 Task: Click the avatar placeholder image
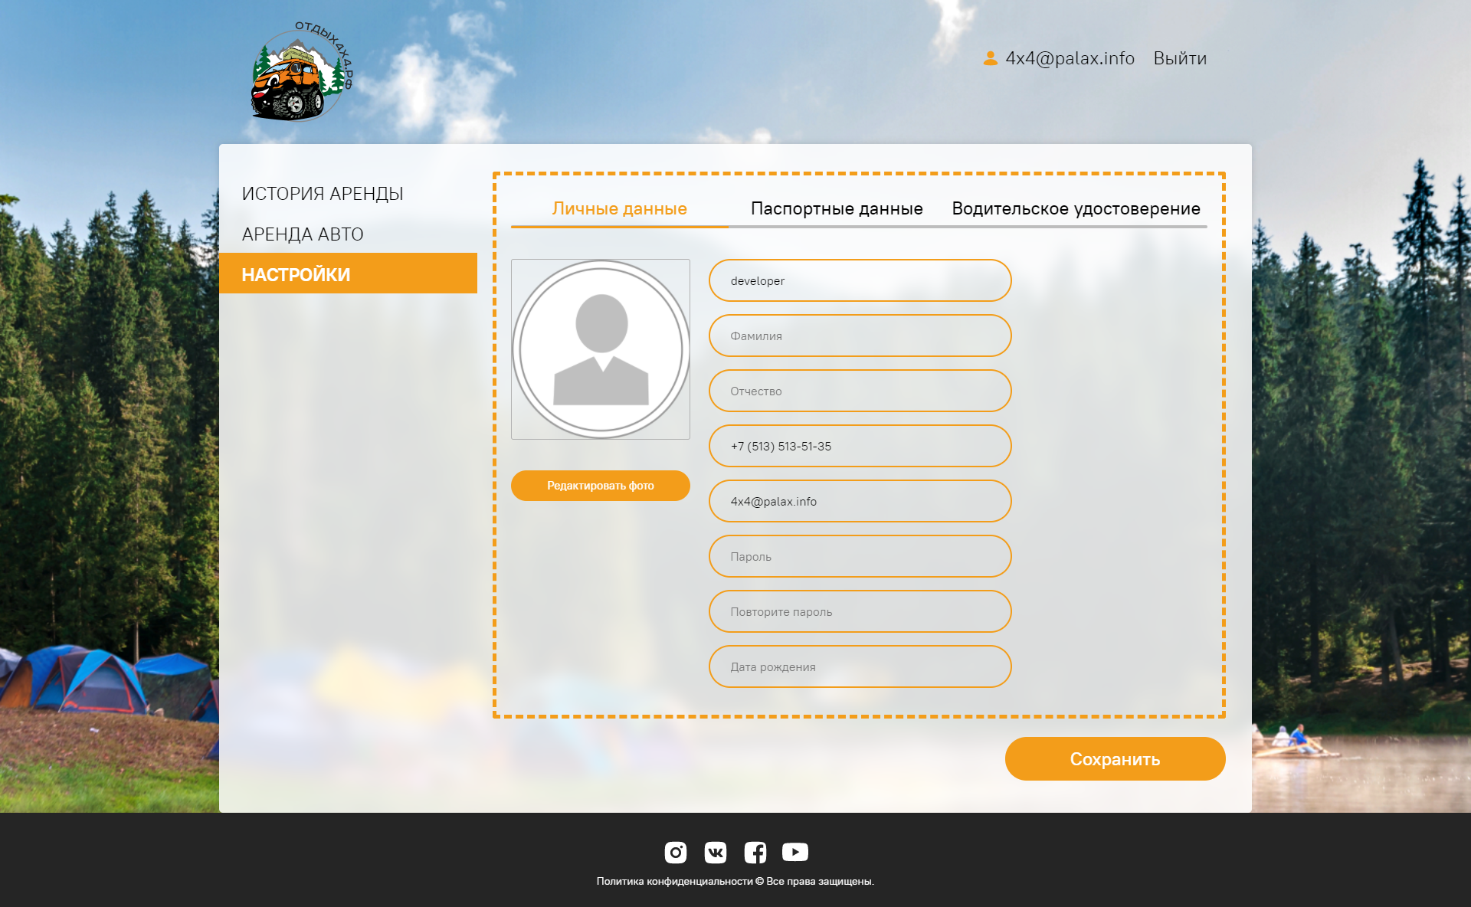tap(601, 349)
